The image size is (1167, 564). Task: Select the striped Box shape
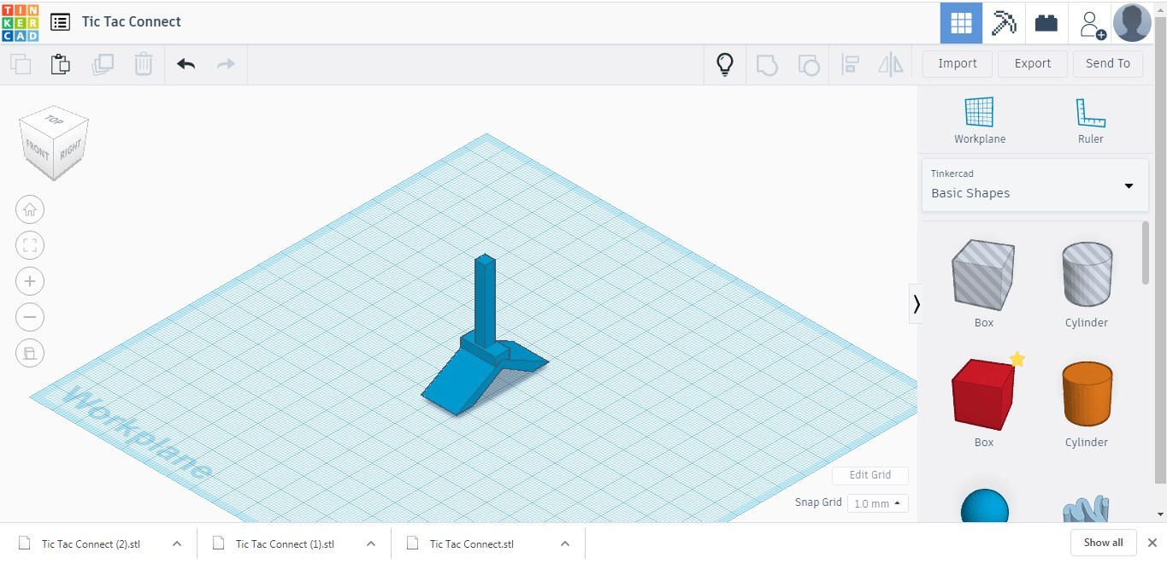[x=982, y=275]
